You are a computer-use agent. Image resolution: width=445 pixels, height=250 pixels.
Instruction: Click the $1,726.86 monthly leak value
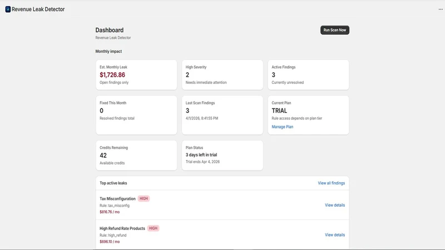click(112, 75)
